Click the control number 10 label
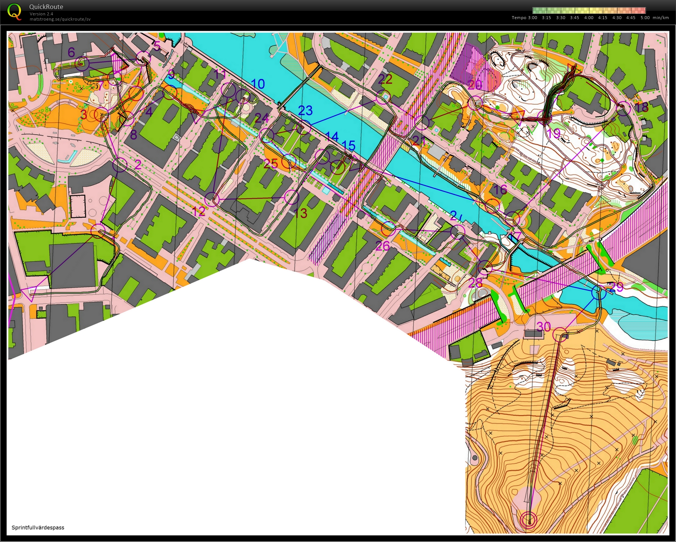Image resolution: width=676 pixels, height=542 pixels. coord(258,84)
